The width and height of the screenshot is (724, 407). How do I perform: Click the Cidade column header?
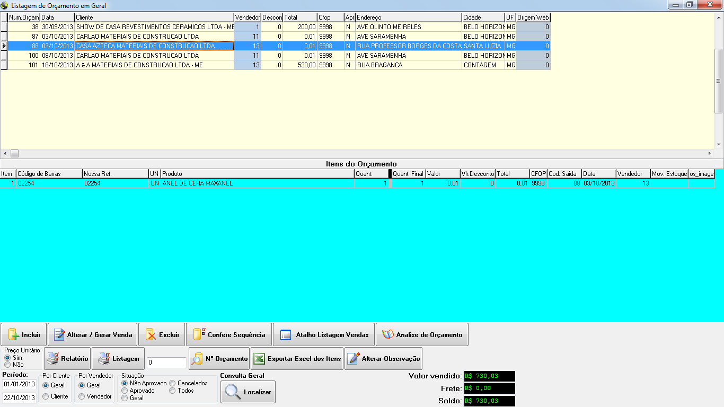coord(483,17)
